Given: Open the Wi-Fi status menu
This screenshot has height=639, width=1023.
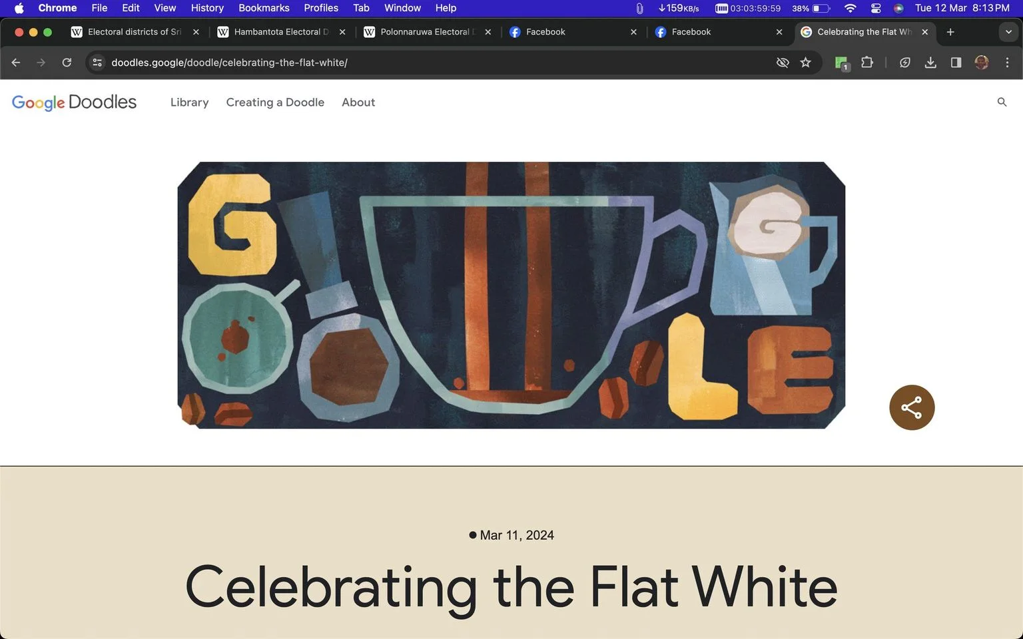Looking at the screenshot, I should click(850, 8).
